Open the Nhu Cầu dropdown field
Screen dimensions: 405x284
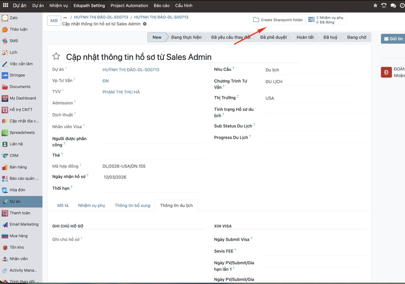(x=310, y=70)
